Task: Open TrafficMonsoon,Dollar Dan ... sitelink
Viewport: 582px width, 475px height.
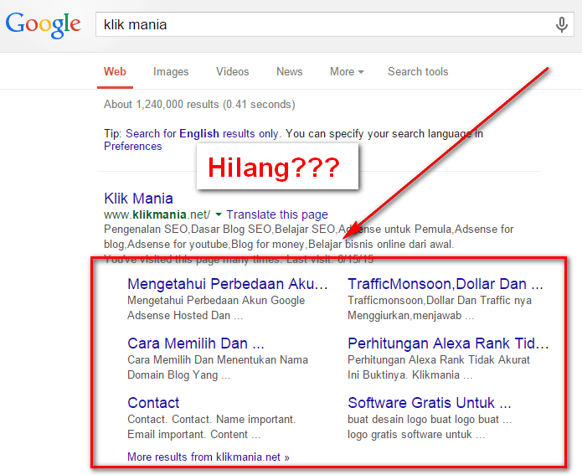Action: pyautogui.click(x=446, y=284)
